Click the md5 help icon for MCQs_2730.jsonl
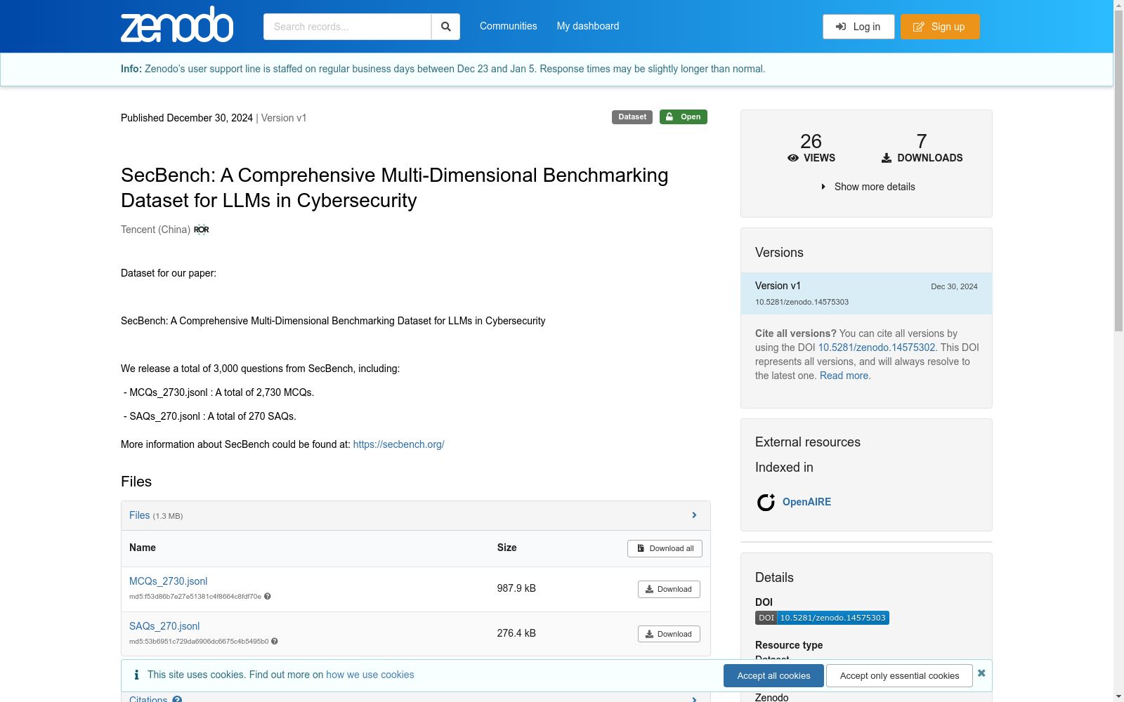 coord(268,597)
